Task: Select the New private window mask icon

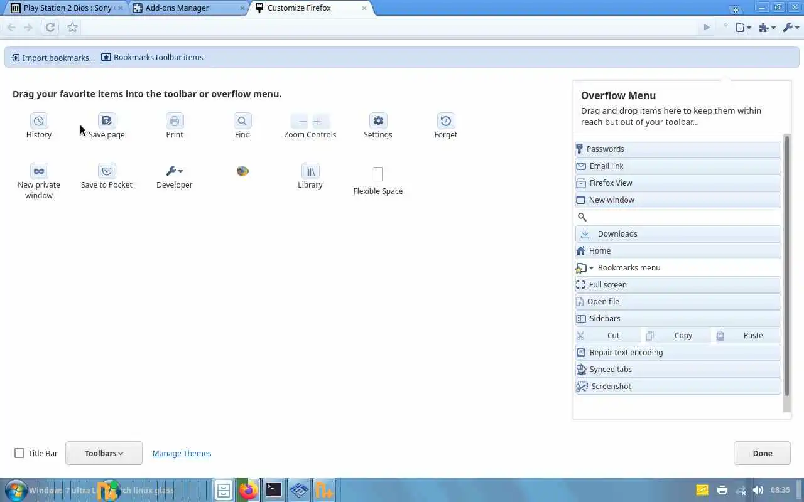Action: pos(39,171)
